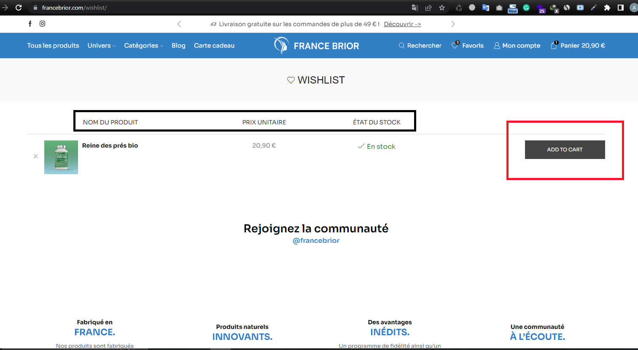Expand the Catégories dropdown menu
638x350 pixels.
[x=143, y=46]
